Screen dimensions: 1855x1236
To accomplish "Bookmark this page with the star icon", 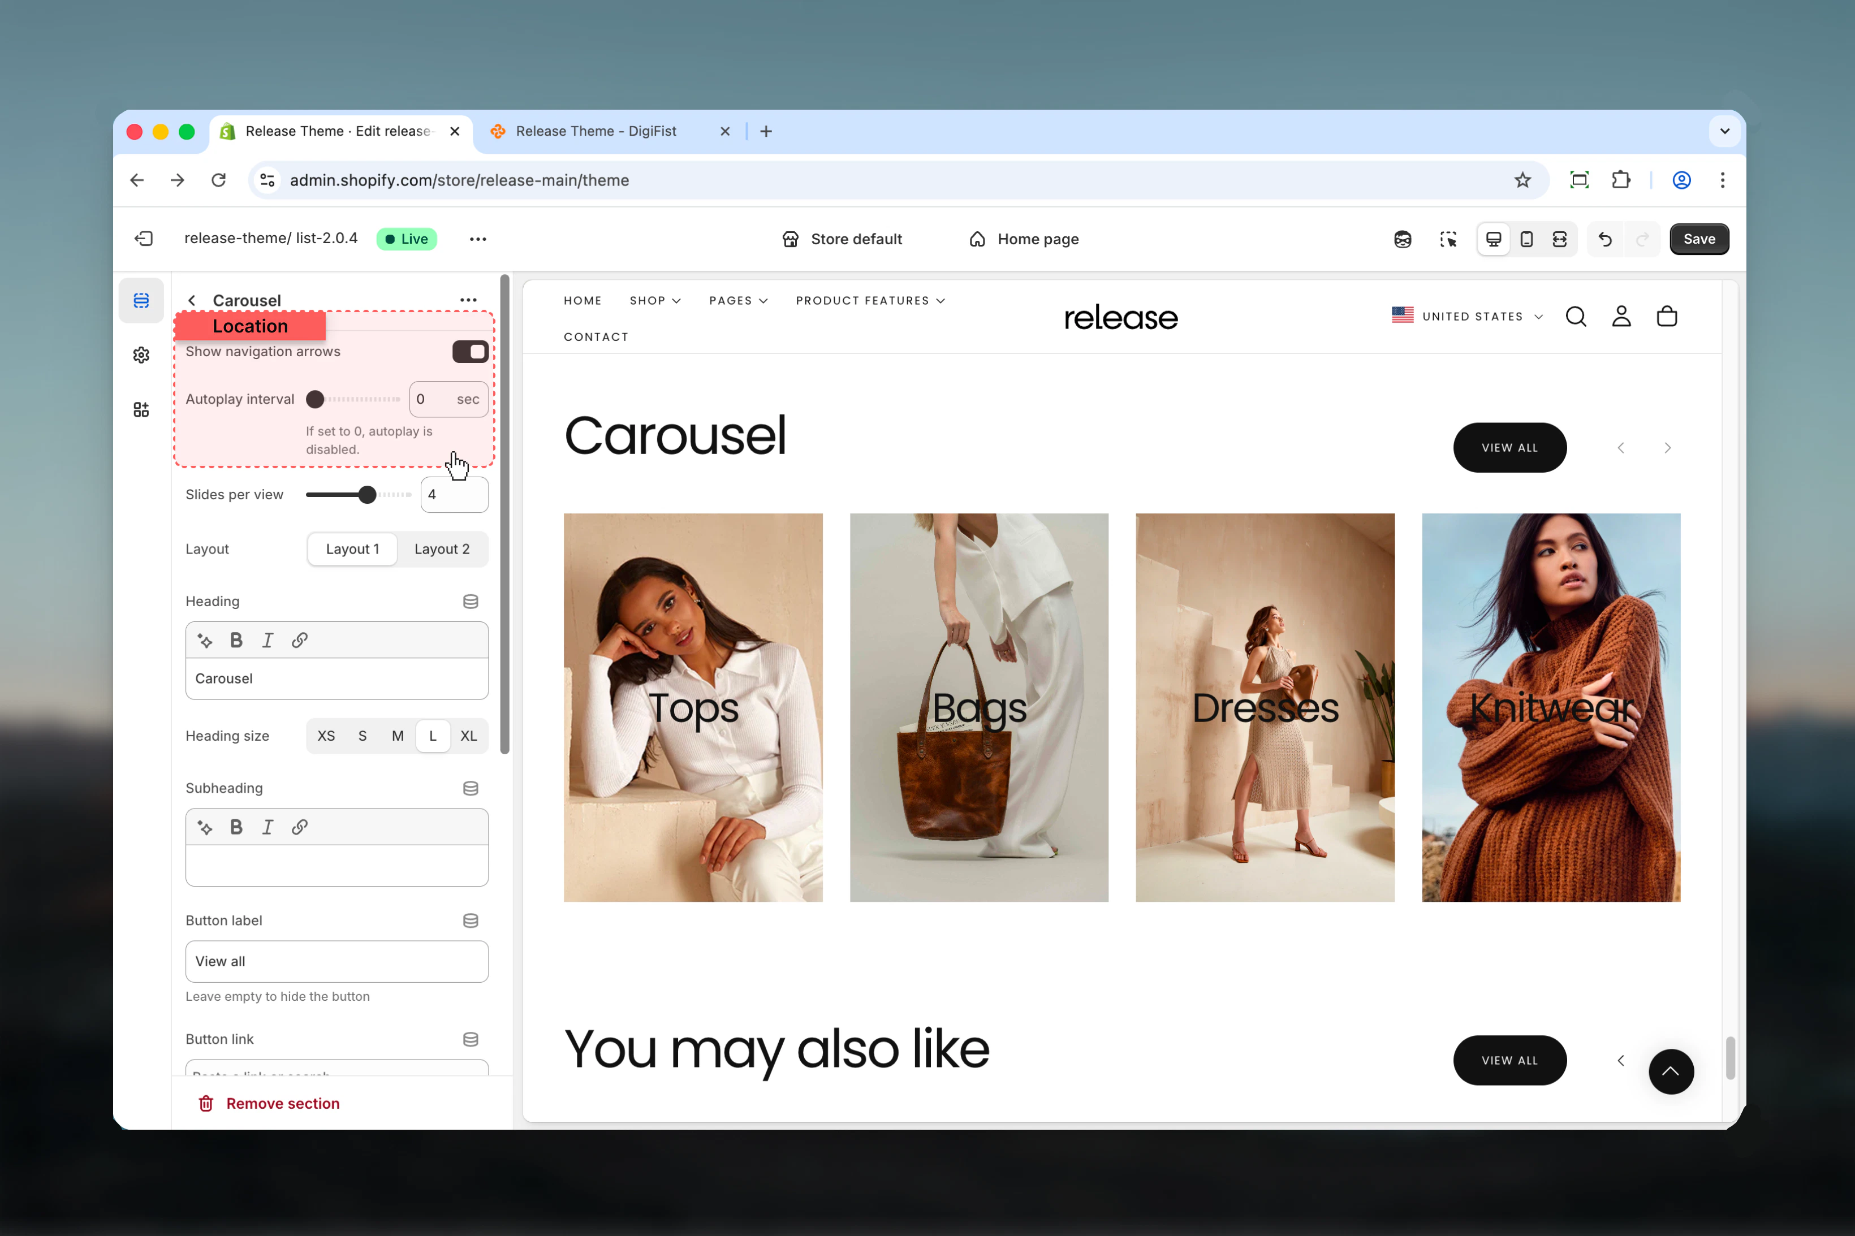I will tap(1522, 180).
